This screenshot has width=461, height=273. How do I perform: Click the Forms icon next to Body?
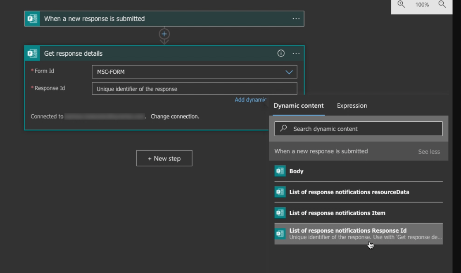280,171
